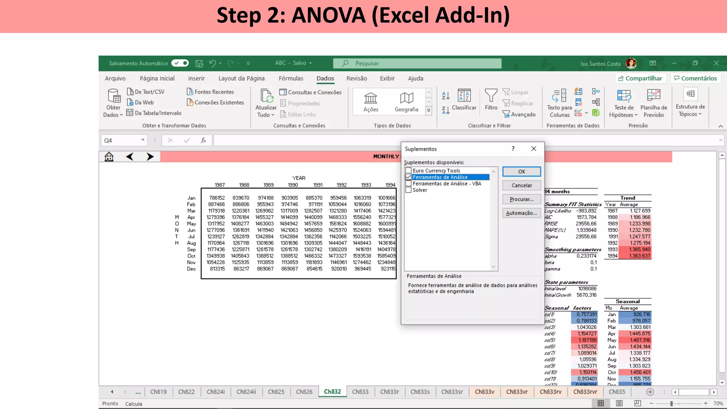Click the undo arrow in title bar

point(212,63)
